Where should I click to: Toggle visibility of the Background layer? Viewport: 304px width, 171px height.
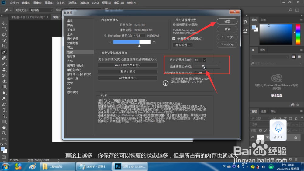tap(253, 138)
